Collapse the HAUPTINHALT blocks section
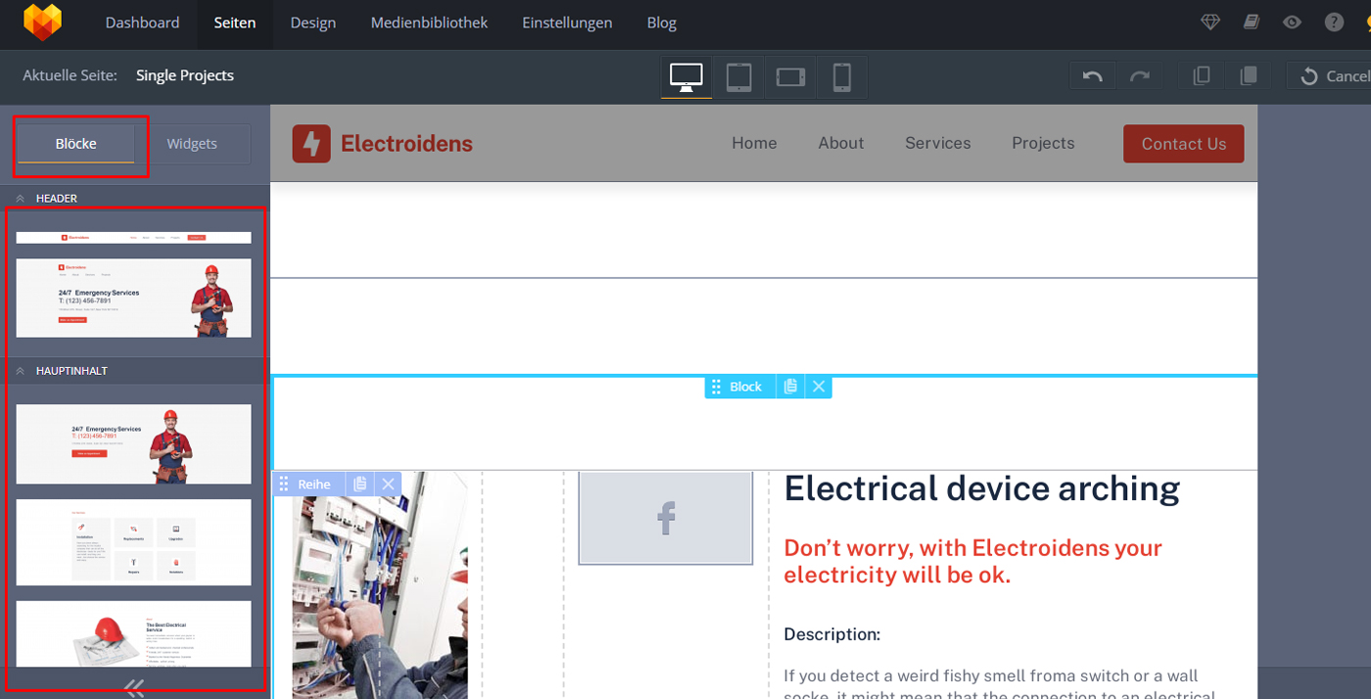The width and height of the screenshot is (1371, 699). click(x=21, y=371)
